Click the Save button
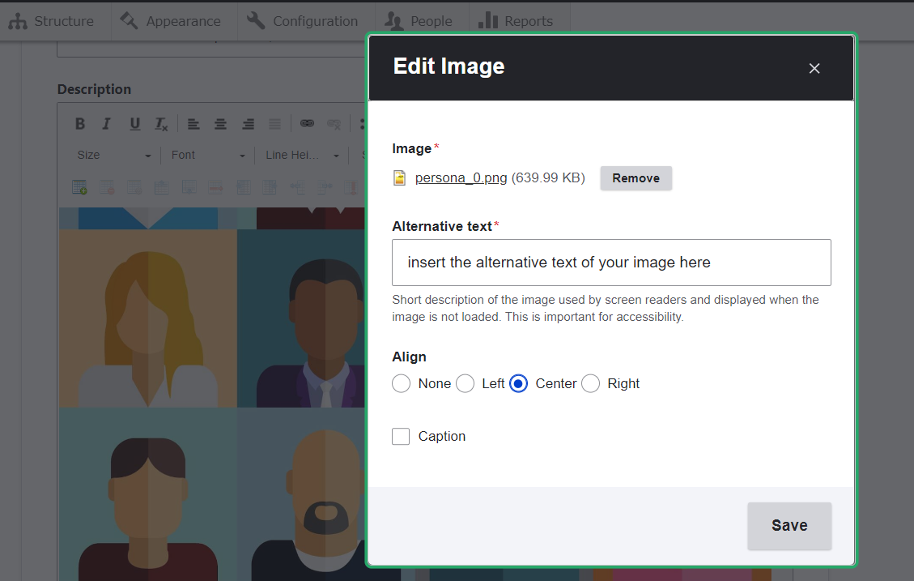 coord(789,526)
